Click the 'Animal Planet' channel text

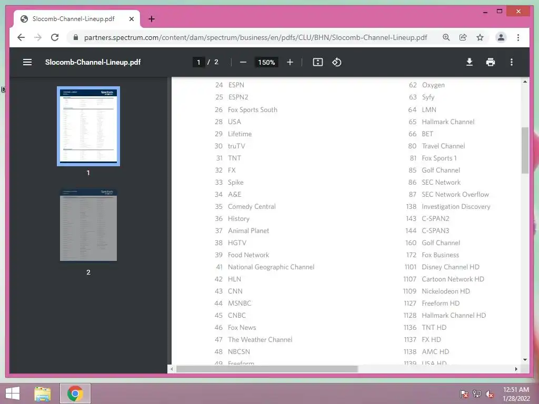coord(248,231)
